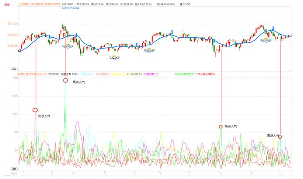303x179 pixels.
Task: Toggle the 2日低点数 legend series
Action: coord(134,74)
